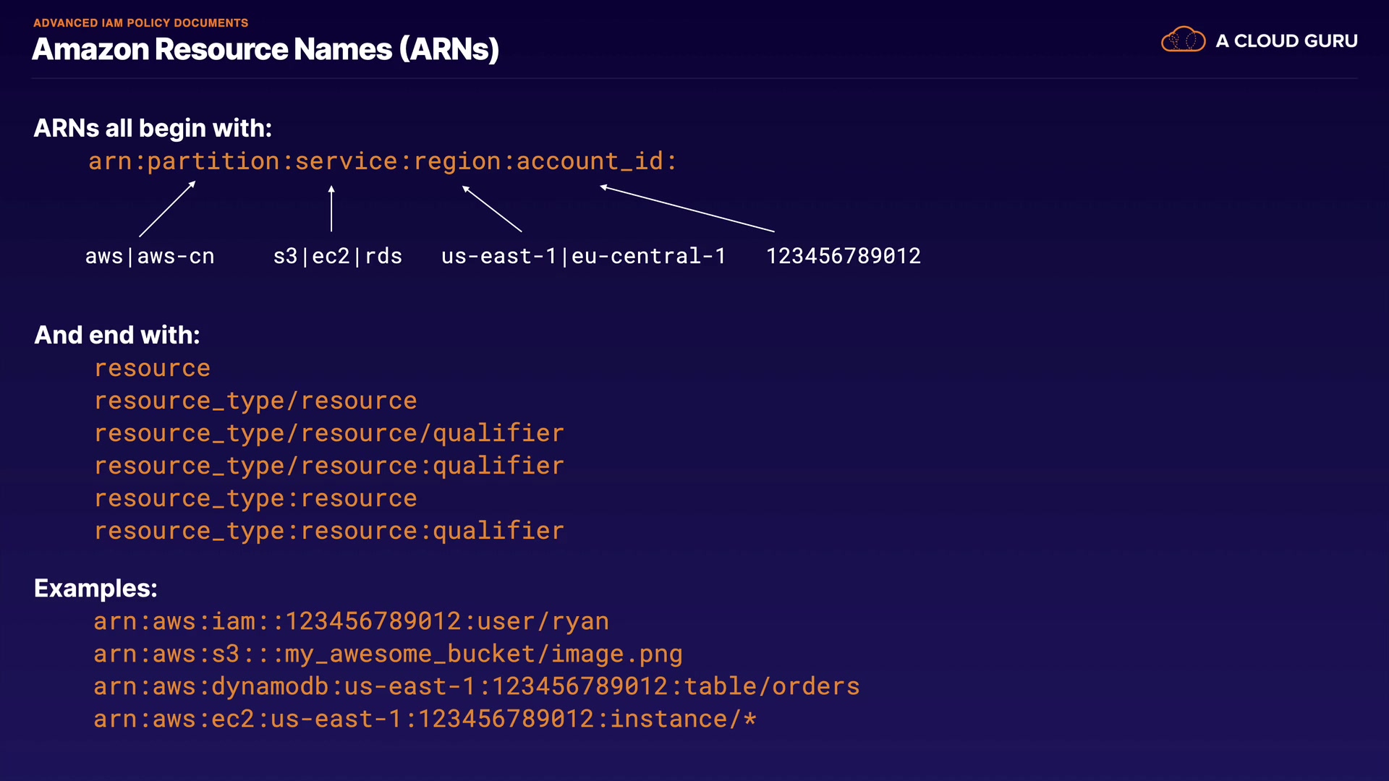The width and height of the screenshot is (1389, 781).
Task: Click the Amazon Resource Names (ARNs) title
Action: [x=266, y=49]
